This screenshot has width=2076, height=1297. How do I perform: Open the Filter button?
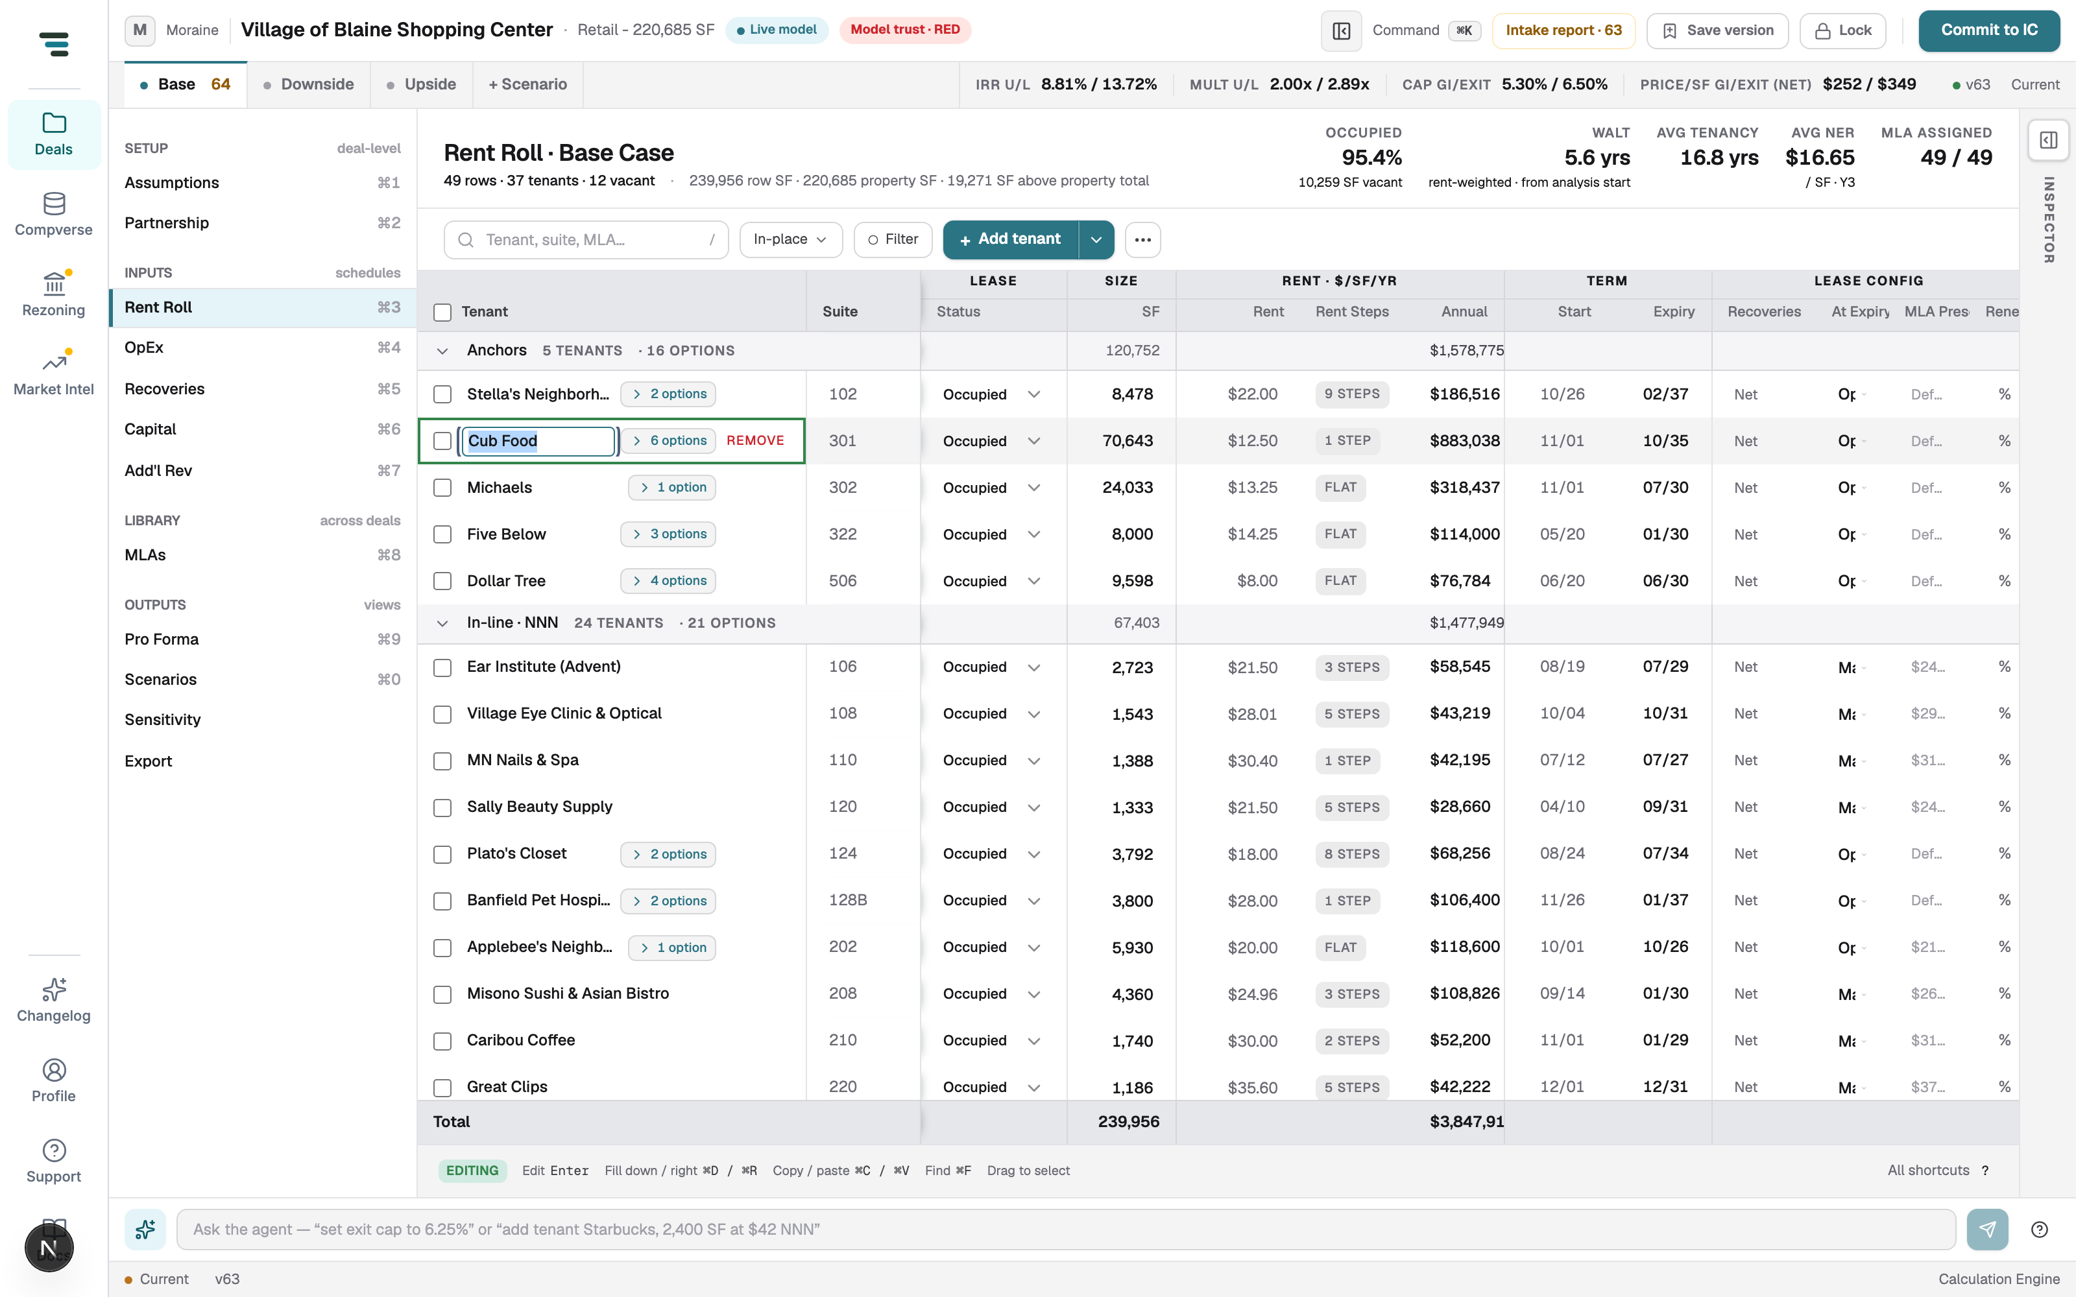(x=893, y=239)
